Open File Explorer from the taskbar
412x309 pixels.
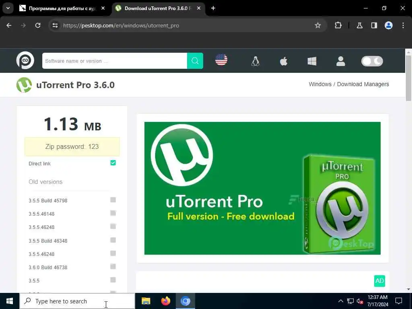click(x=146, y=301)
